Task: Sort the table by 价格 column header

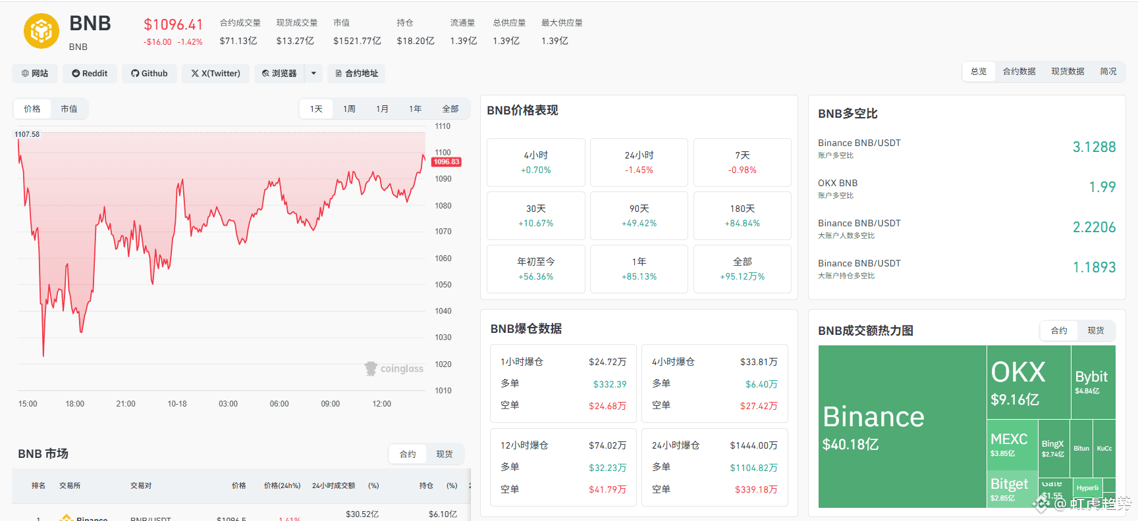Action: pos(238,486)
